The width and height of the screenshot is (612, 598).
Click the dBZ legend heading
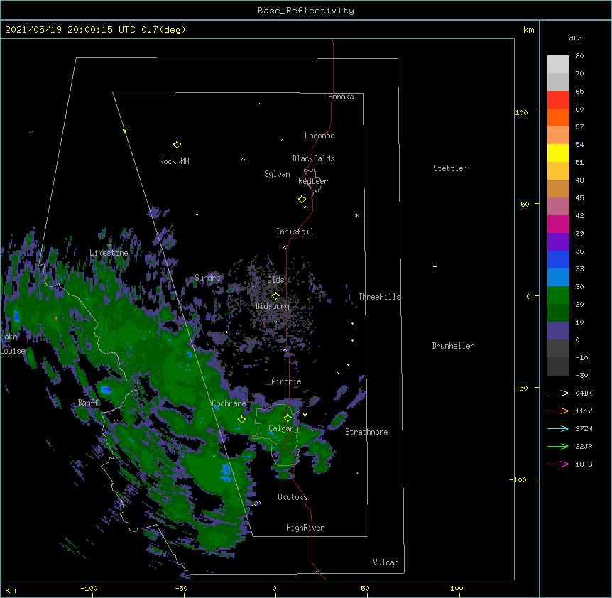pos(575,38)
